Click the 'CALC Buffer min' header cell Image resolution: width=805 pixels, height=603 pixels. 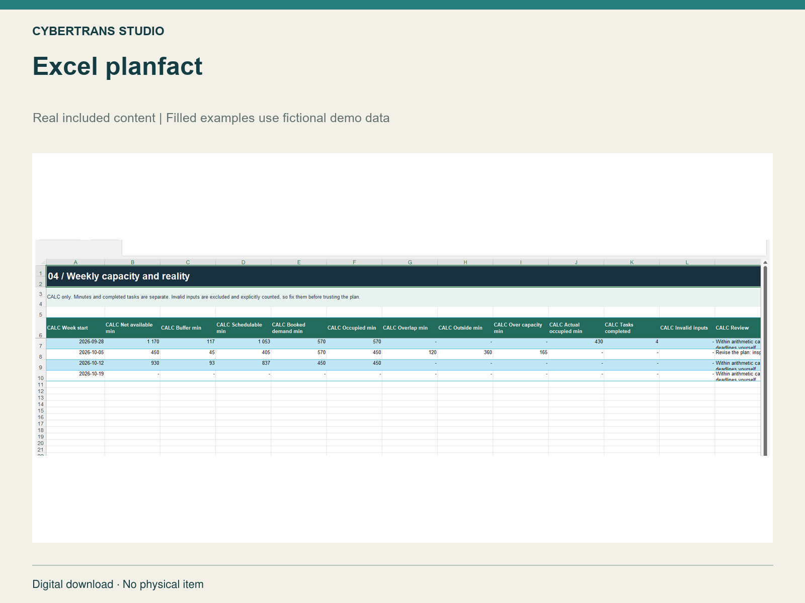[188, 328]
